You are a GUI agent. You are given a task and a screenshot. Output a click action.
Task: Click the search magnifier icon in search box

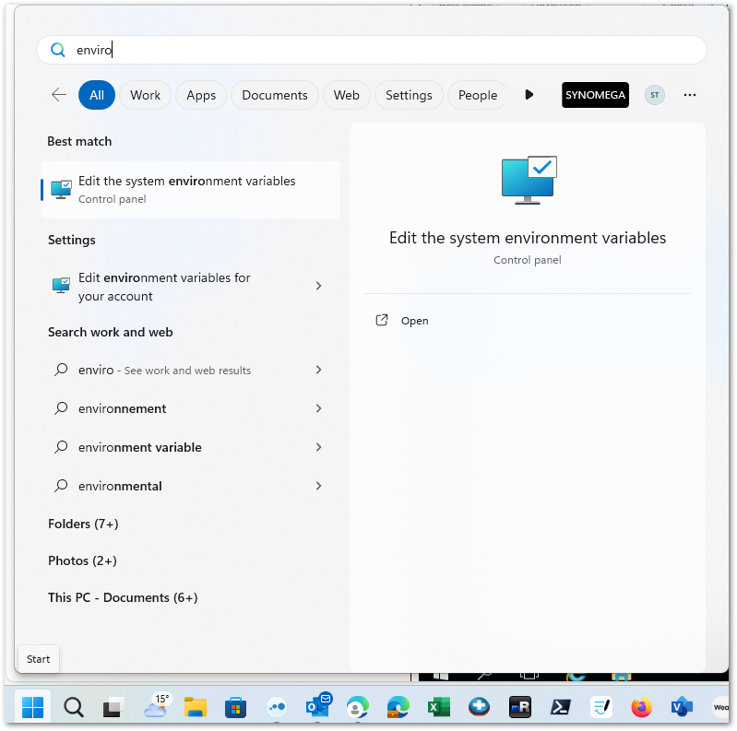pos(58,50)
